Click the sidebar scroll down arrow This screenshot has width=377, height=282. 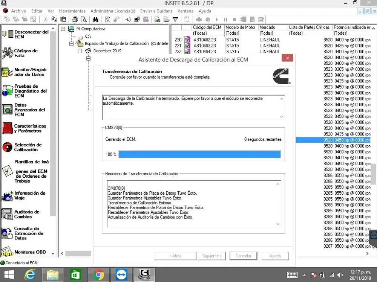coord(53,253)
